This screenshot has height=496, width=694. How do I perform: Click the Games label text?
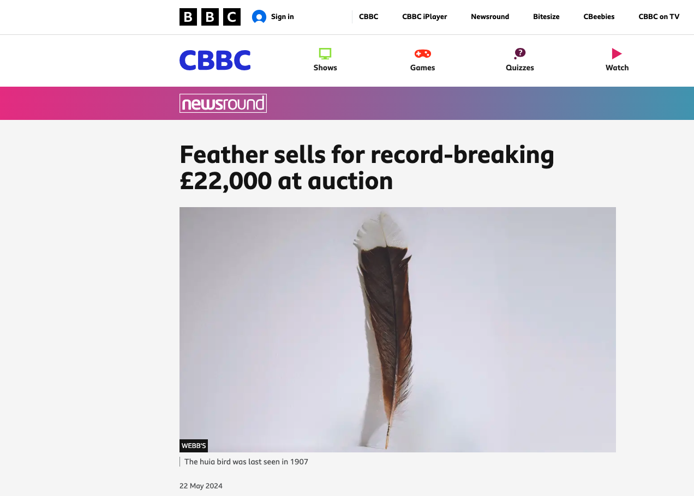[x=423, y=68]
